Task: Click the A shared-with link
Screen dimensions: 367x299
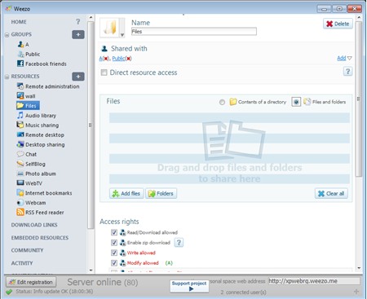Action: pyautogui.click(x=101, y=59)
